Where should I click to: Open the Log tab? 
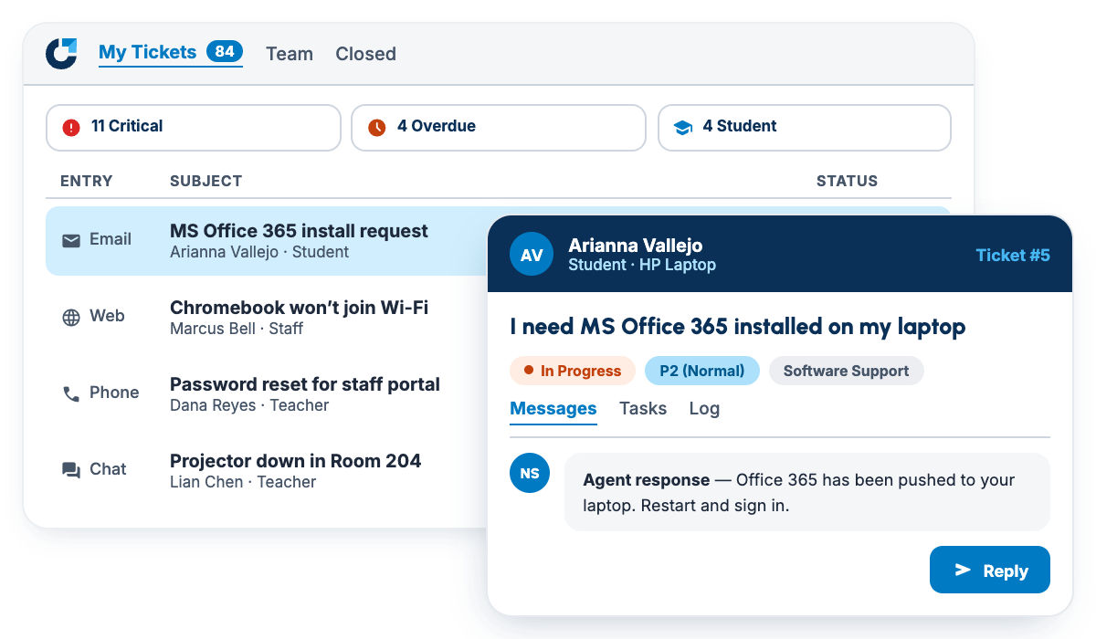(x=704, y=408)
